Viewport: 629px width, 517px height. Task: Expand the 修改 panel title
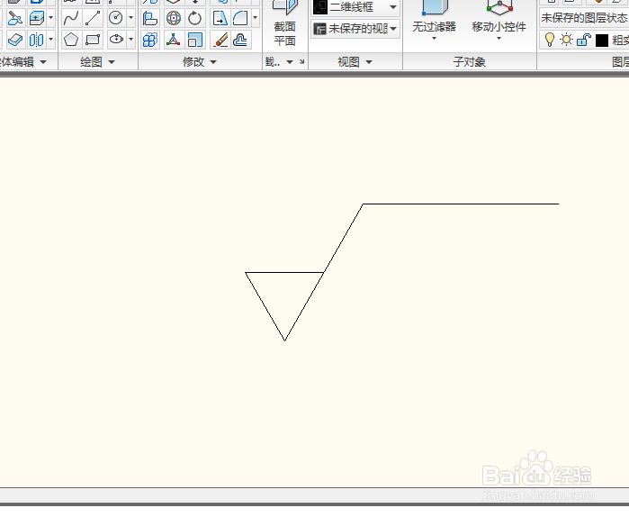point(200,62)
